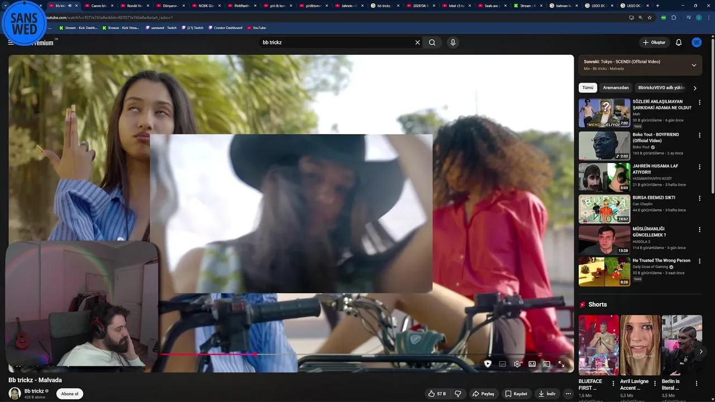This screenshot has height=402, width=715.
Task: Dislike the Malvada video
Action: pyautogui.click(x=458, y=394)
